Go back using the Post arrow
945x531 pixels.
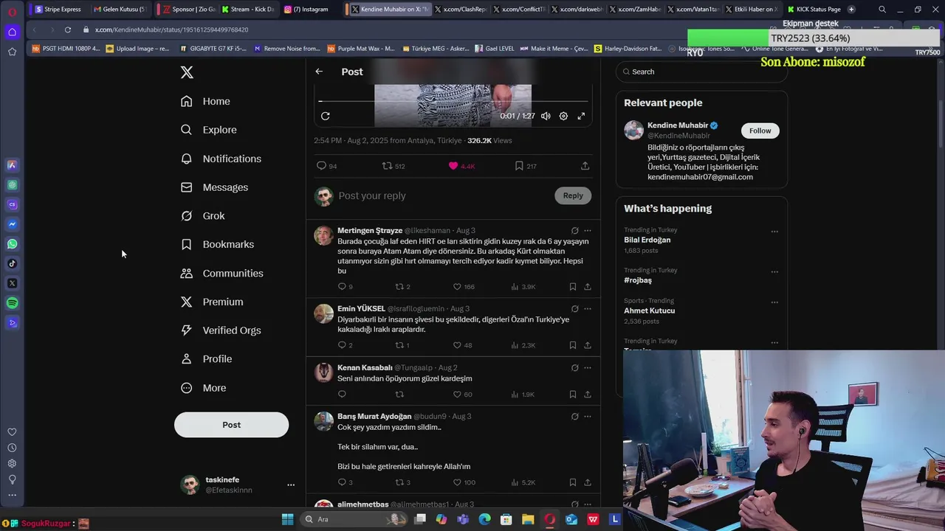point(319,72)
